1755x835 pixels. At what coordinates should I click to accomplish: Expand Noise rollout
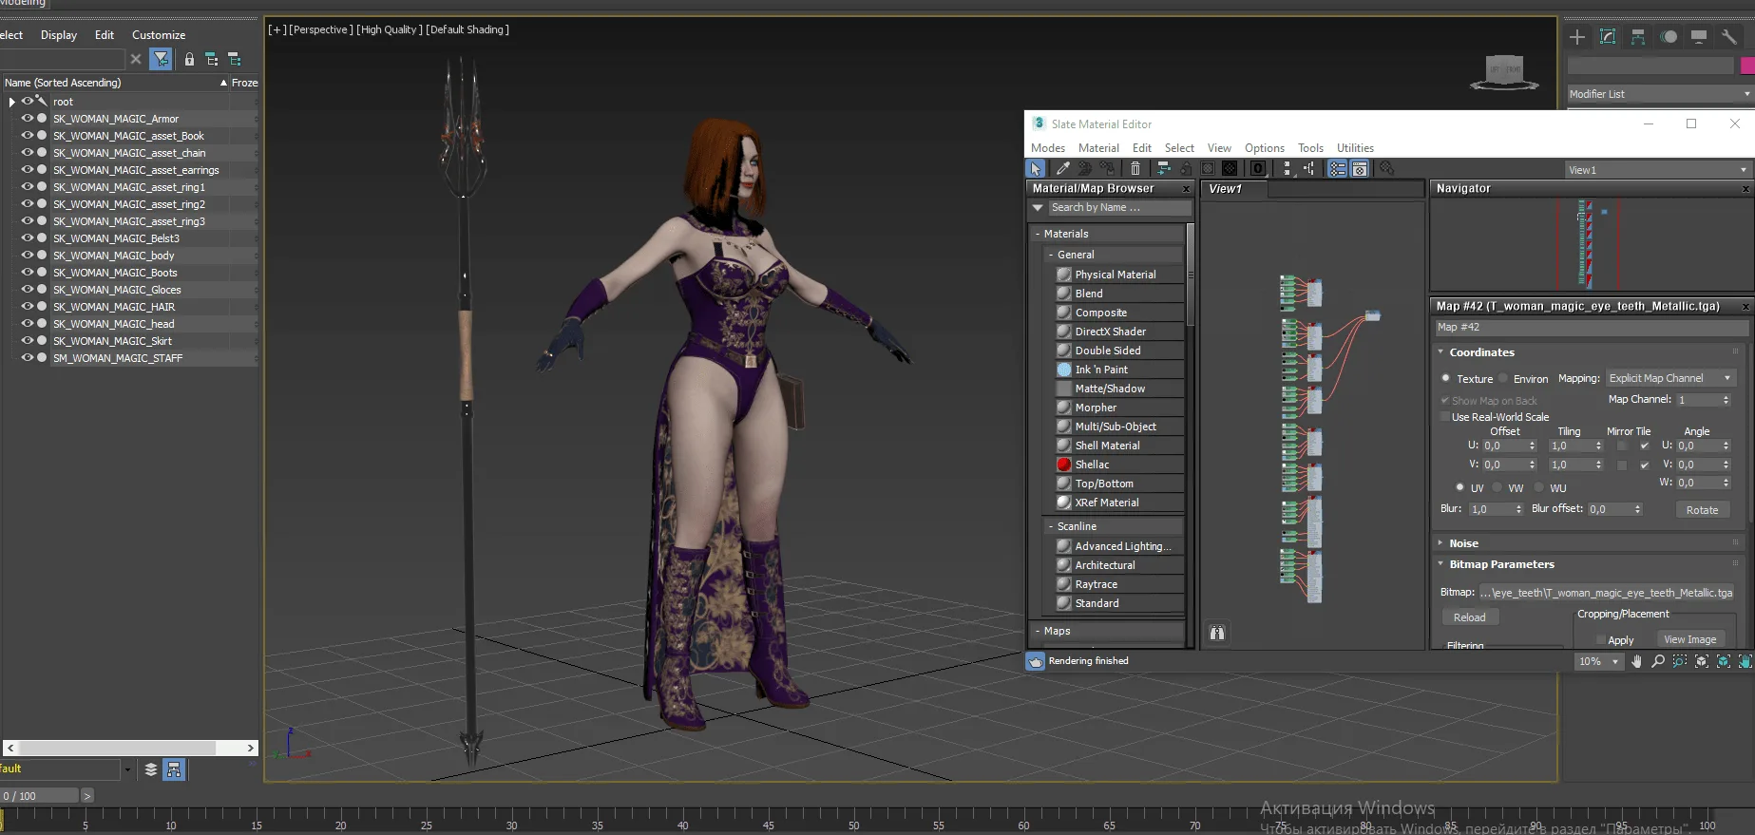1440,543
